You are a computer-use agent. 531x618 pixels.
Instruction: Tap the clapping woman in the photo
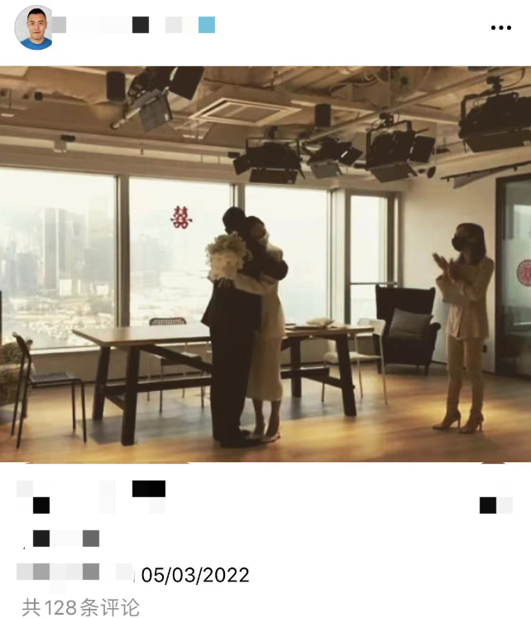[463, 326]
